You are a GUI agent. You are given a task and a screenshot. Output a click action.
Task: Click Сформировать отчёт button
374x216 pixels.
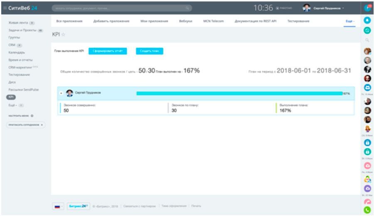click(107, 51)
